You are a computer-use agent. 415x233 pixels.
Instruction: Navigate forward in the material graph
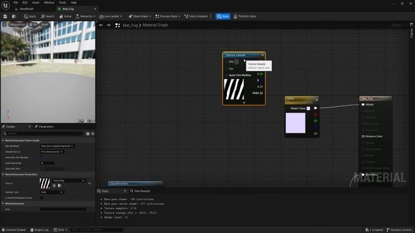(x=108, y=25)
